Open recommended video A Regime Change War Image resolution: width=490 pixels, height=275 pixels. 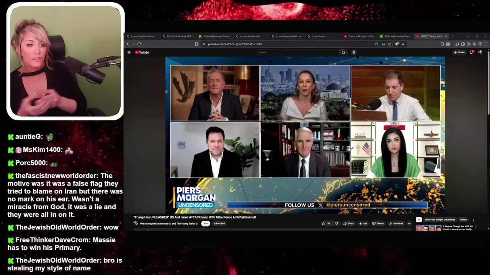pos(458,228)
